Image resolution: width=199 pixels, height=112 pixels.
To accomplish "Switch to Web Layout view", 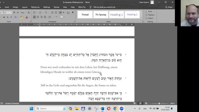I will (146, 103).
